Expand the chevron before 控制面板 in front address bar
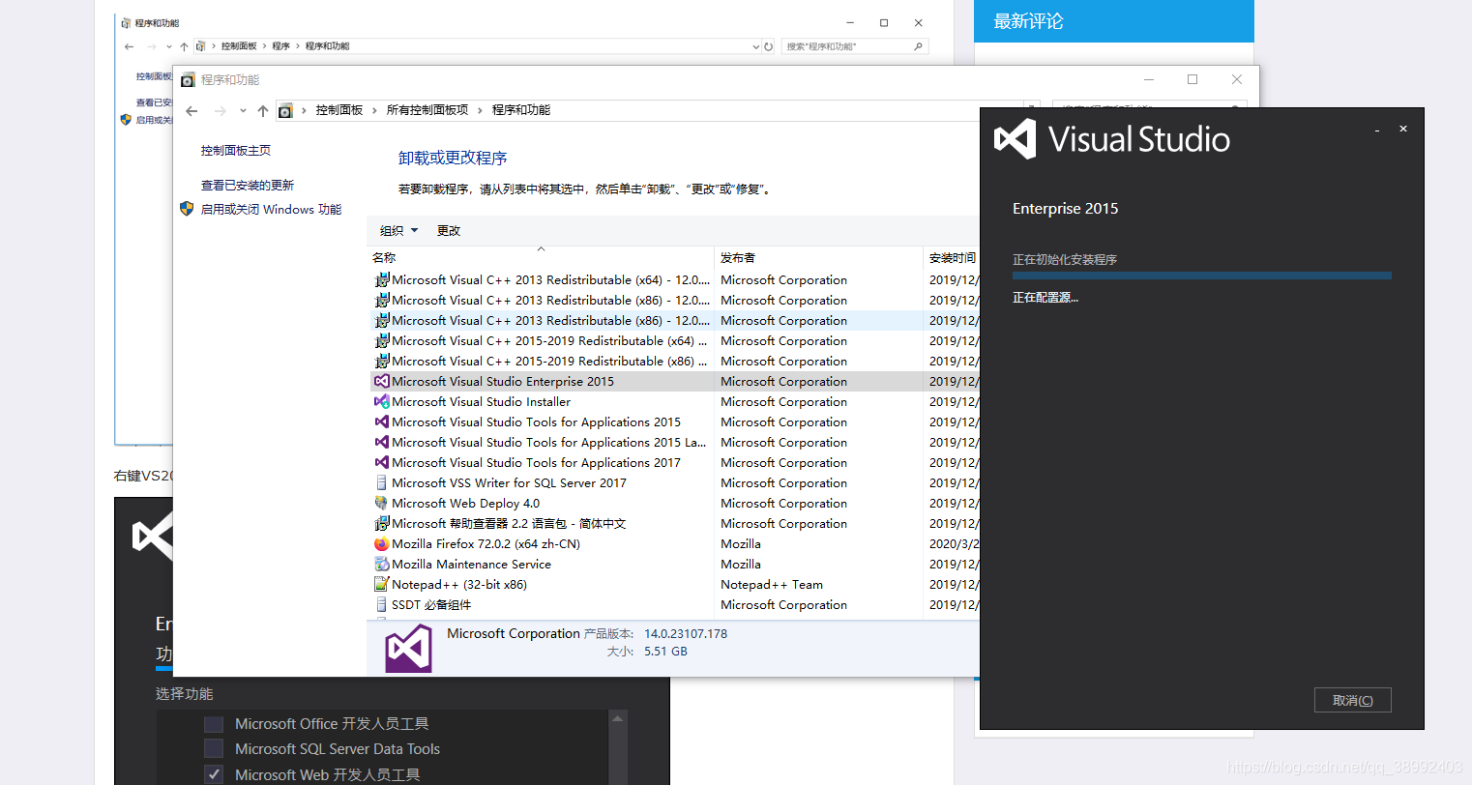This screenshot has height=785, width=1472. click(x=304, y=111)
